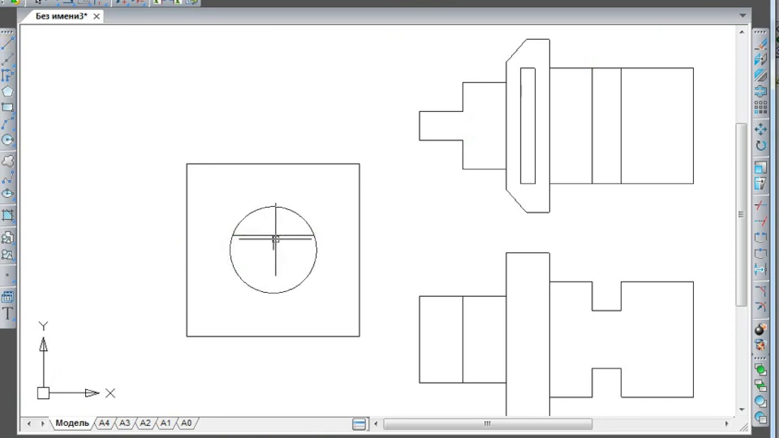The height and width of the screenshot is (438, 779).
Task: Select the Create block tool
Action: (7, 254)
